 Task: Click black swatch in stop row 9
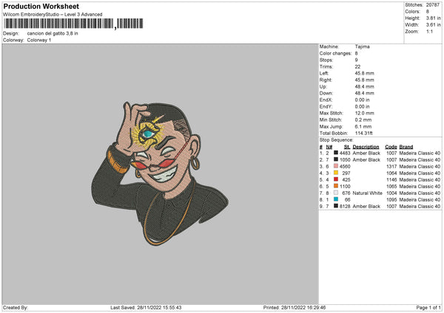[x=336, y=206]
